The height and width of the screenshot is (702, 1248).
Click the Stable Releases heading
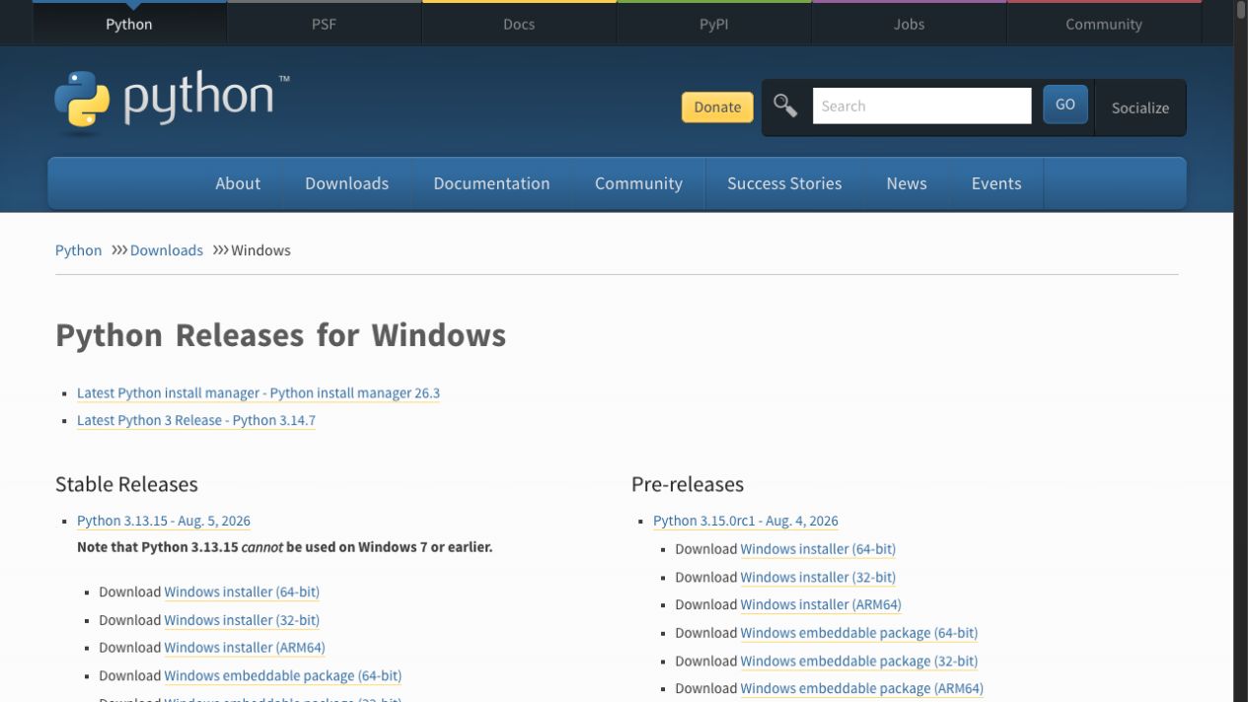[x=126, y=484]
